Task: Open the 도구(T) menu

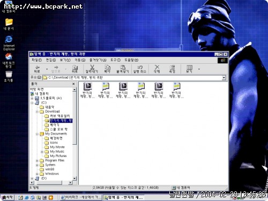Action: [115, 60]
